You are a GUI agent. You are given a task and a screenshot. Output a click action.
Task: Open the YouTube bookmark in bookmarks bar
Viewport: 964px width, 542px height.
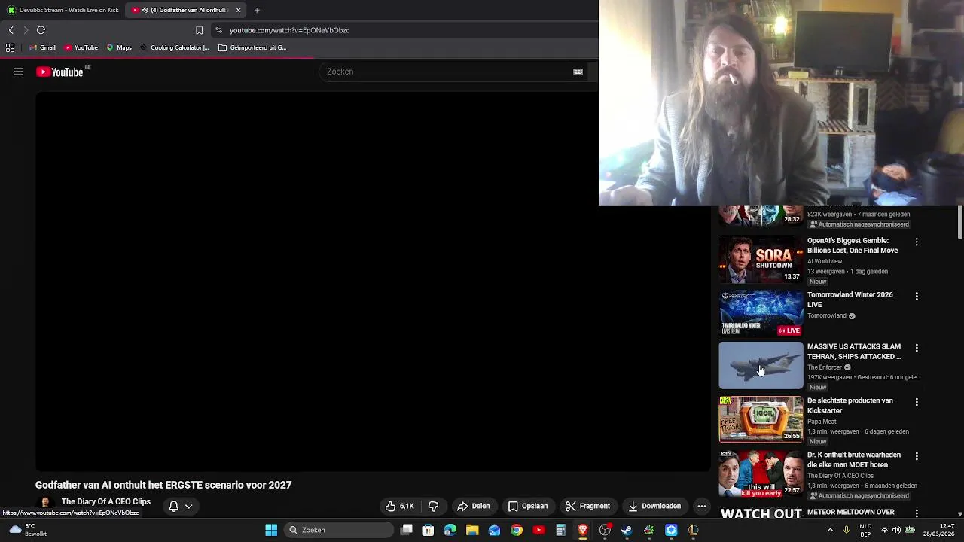point(81,47)
